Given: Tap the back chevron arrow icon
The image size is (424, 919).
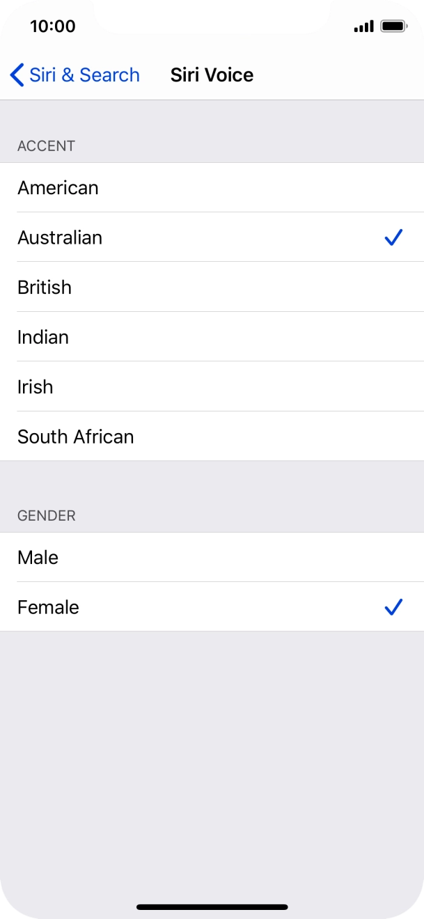Looking at the screenshot, I should coord(17,75).
